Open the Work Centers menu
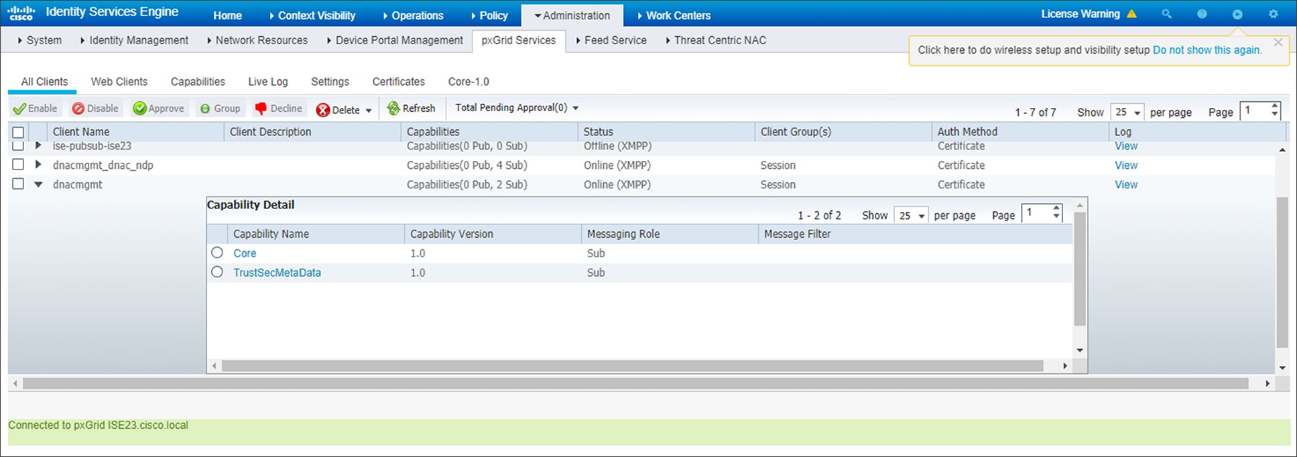1297x457 pixels. click(674, 15)
